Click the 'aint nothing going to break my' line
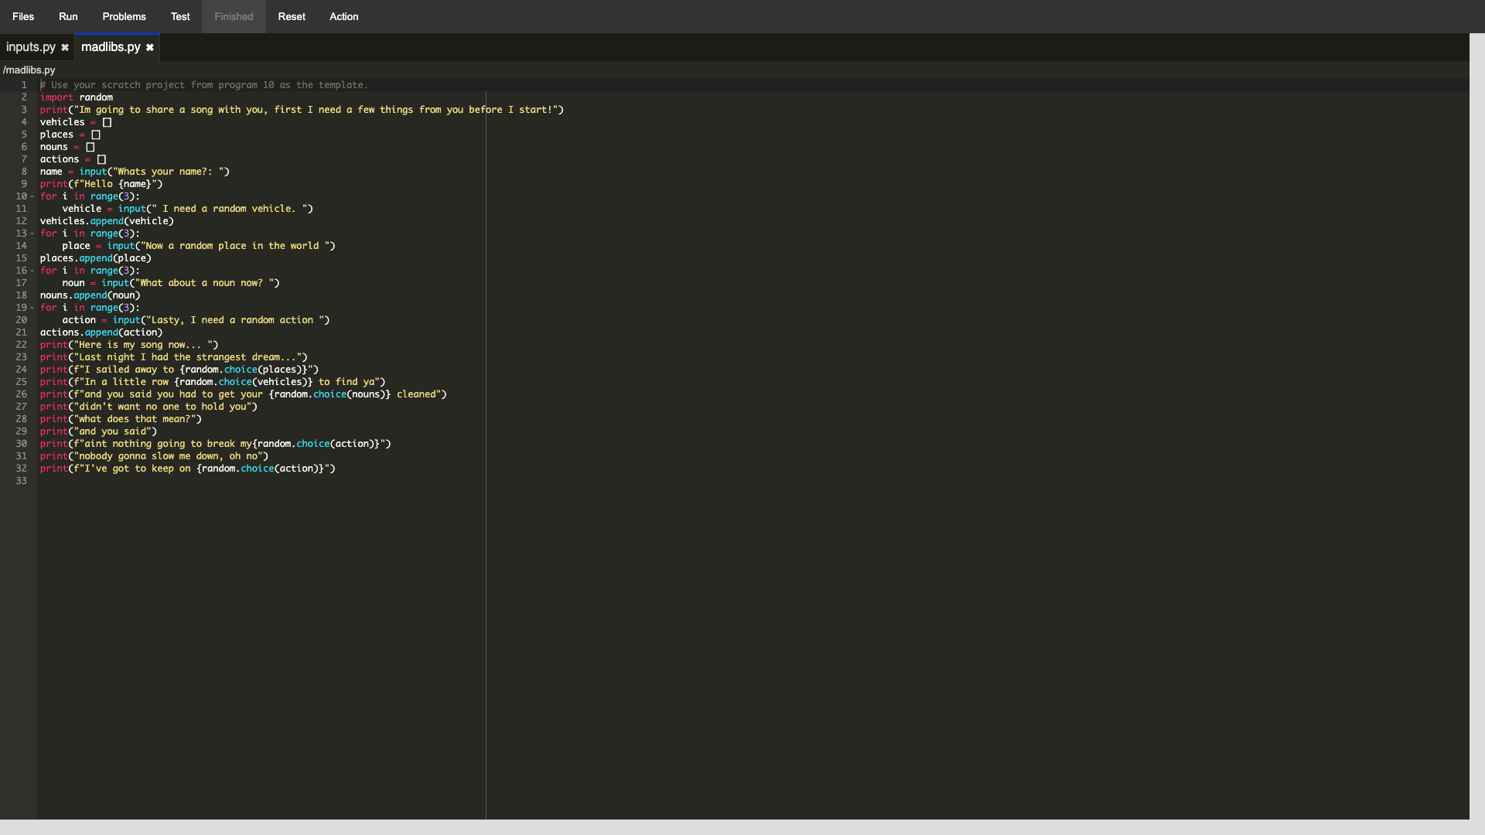 point(216,444)
